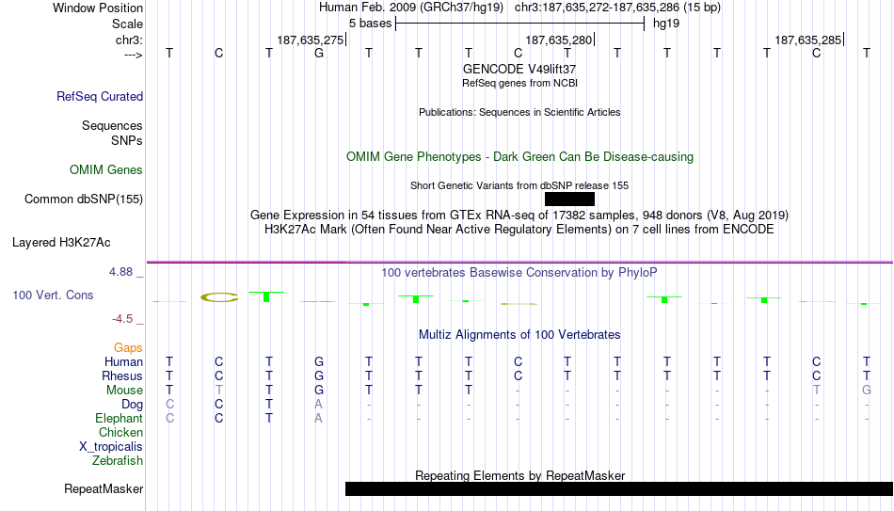This screenshot has width=894, height=511.
Task: Click the -4.5 conservation scale value
Action: pyautogui.click(x=122, y=319)
